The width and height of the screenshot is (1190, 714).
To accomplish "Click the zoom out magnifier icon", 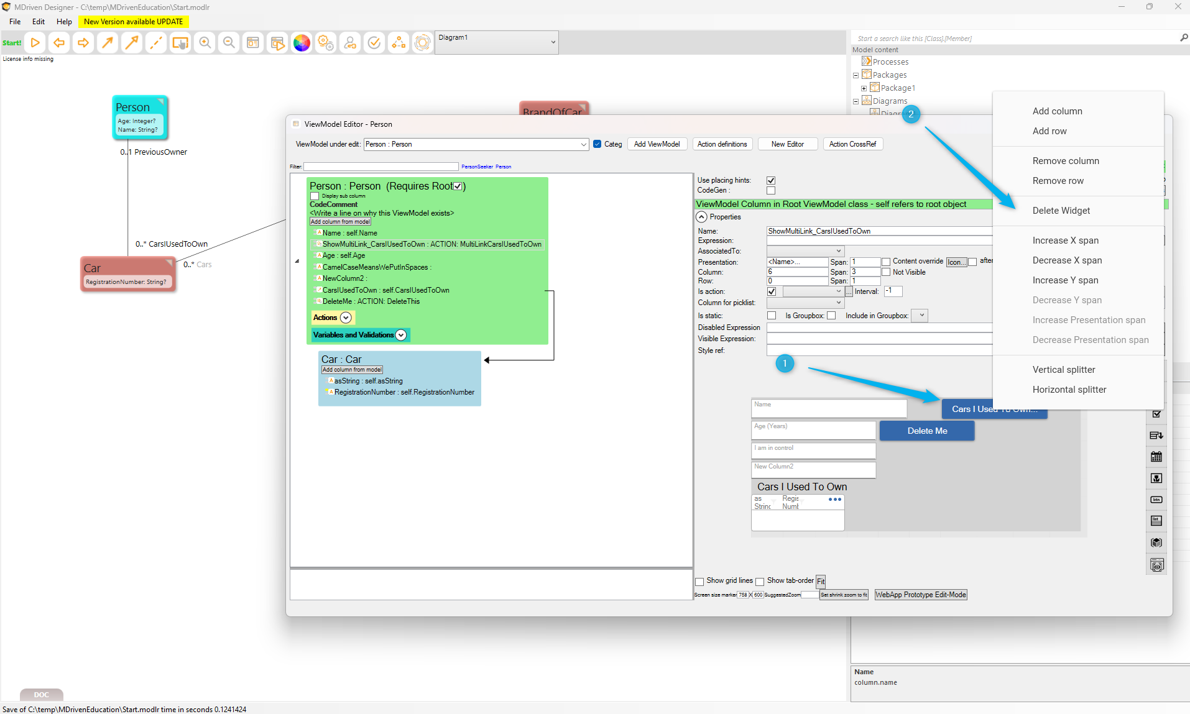I will [229, 43].
